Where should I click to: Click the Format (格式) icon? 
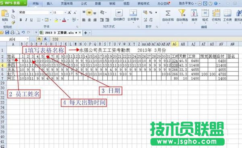[x=205, y=13]
